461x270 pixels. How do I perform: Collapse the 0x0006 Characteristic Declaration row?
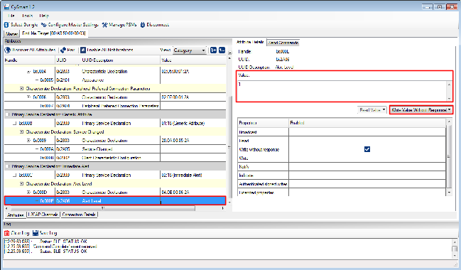coord(29,97)
